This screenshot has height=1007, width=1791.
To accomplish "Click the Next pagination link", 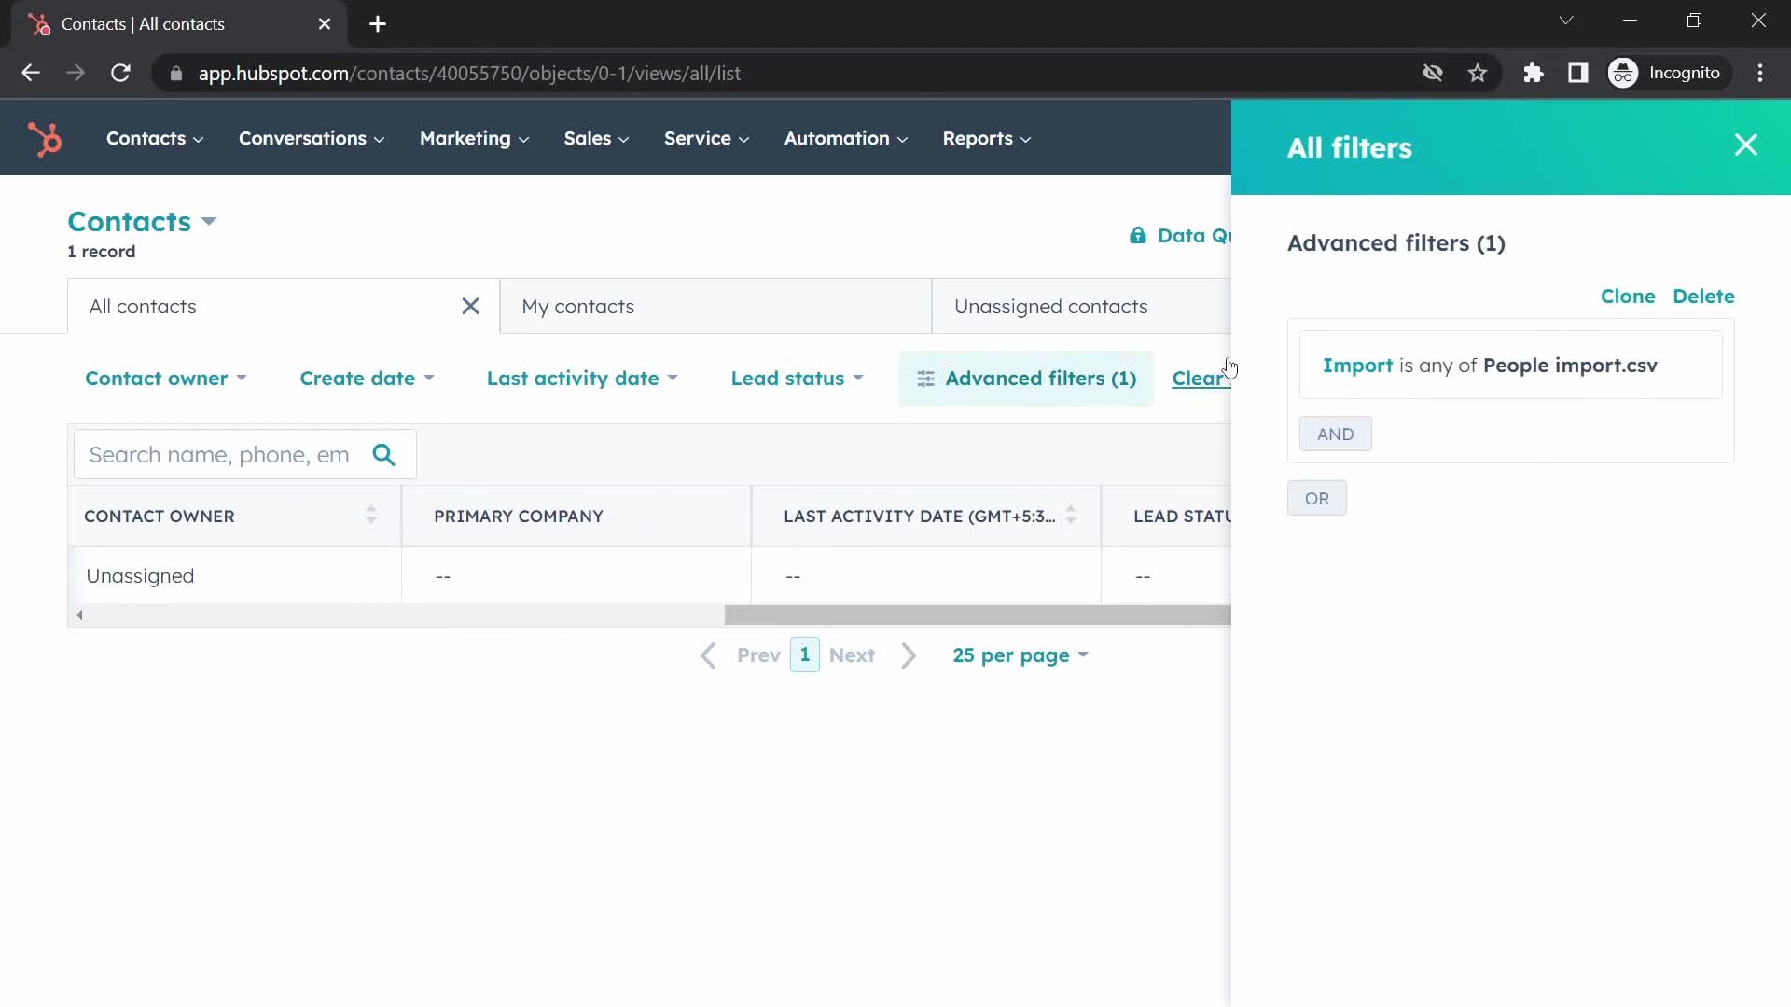I will pyautogui.click(x=852, y=655).
